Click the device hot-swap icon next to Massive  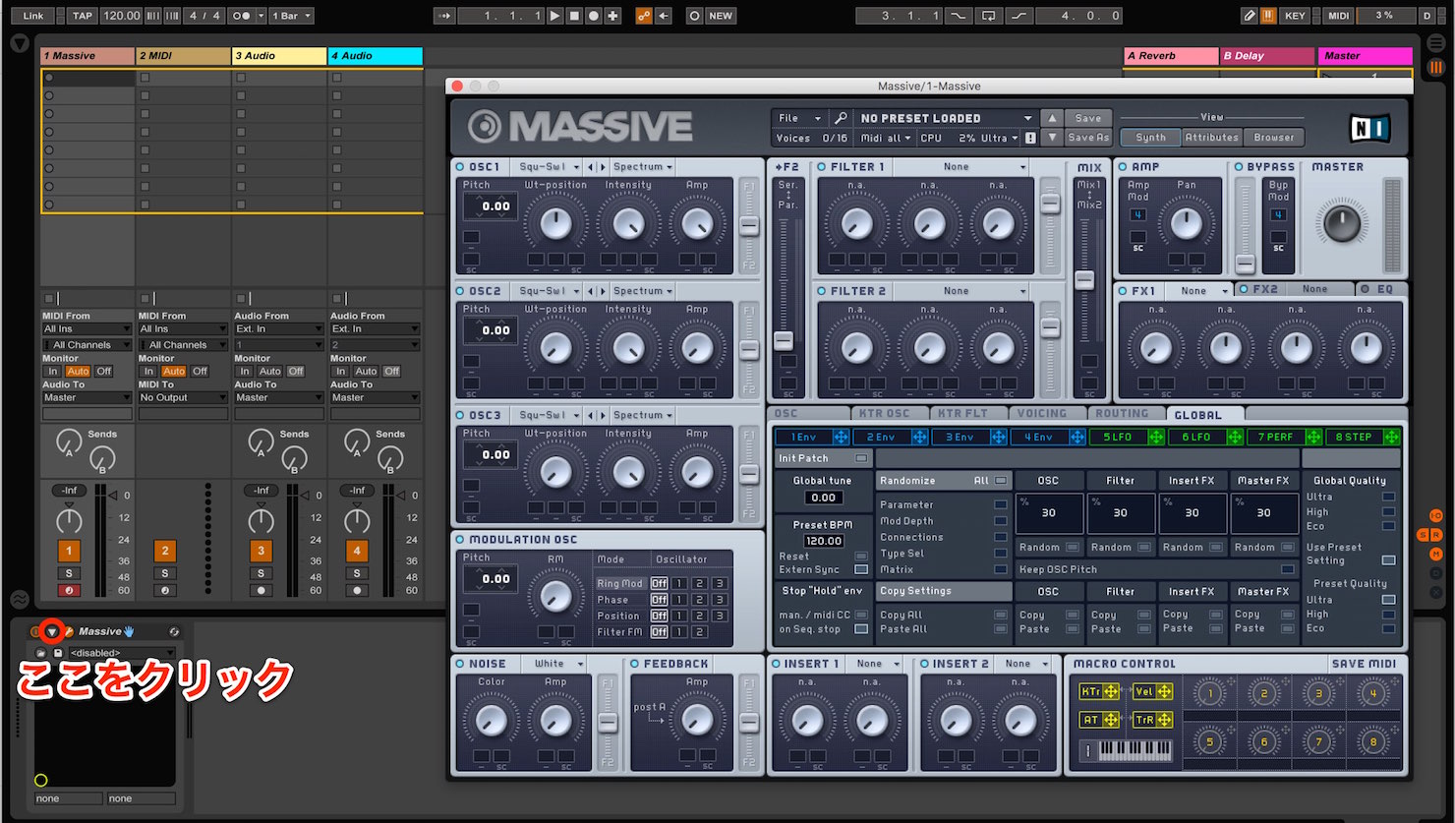174,631
